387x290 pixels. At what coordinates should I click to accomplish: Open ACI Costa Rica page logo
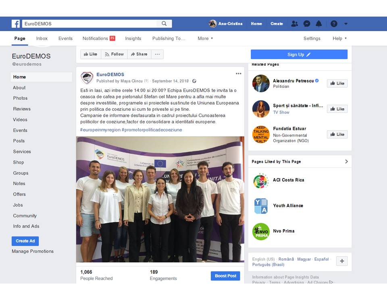(x=261, y=181)
